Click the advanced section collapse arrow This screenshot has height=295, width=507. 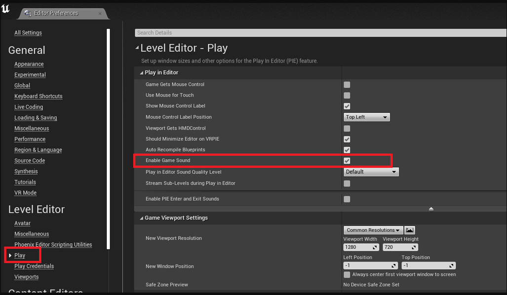coord(431,209)
